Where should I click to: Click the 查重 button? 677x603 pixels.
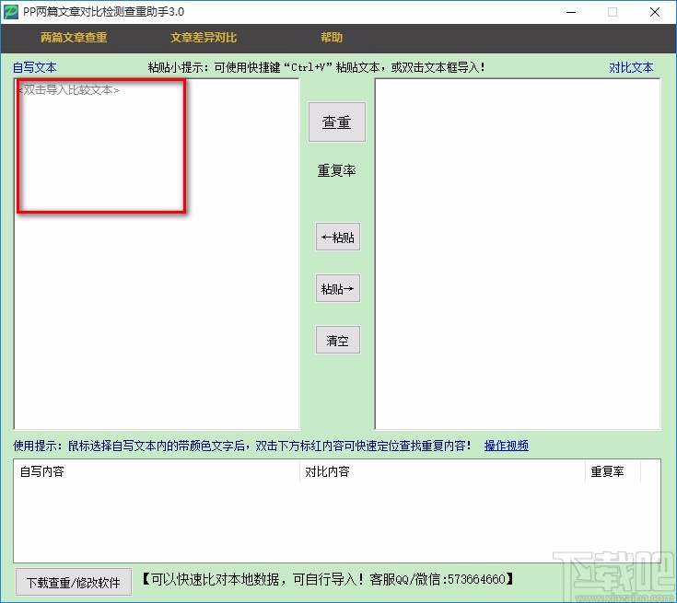coord(337,122)
